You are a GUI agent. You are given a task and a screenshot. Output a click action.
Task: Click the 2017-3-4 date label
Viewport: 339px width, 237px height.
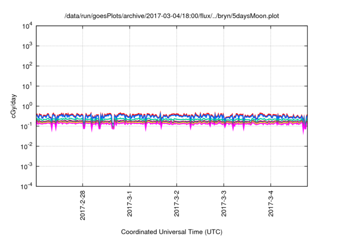271,204
